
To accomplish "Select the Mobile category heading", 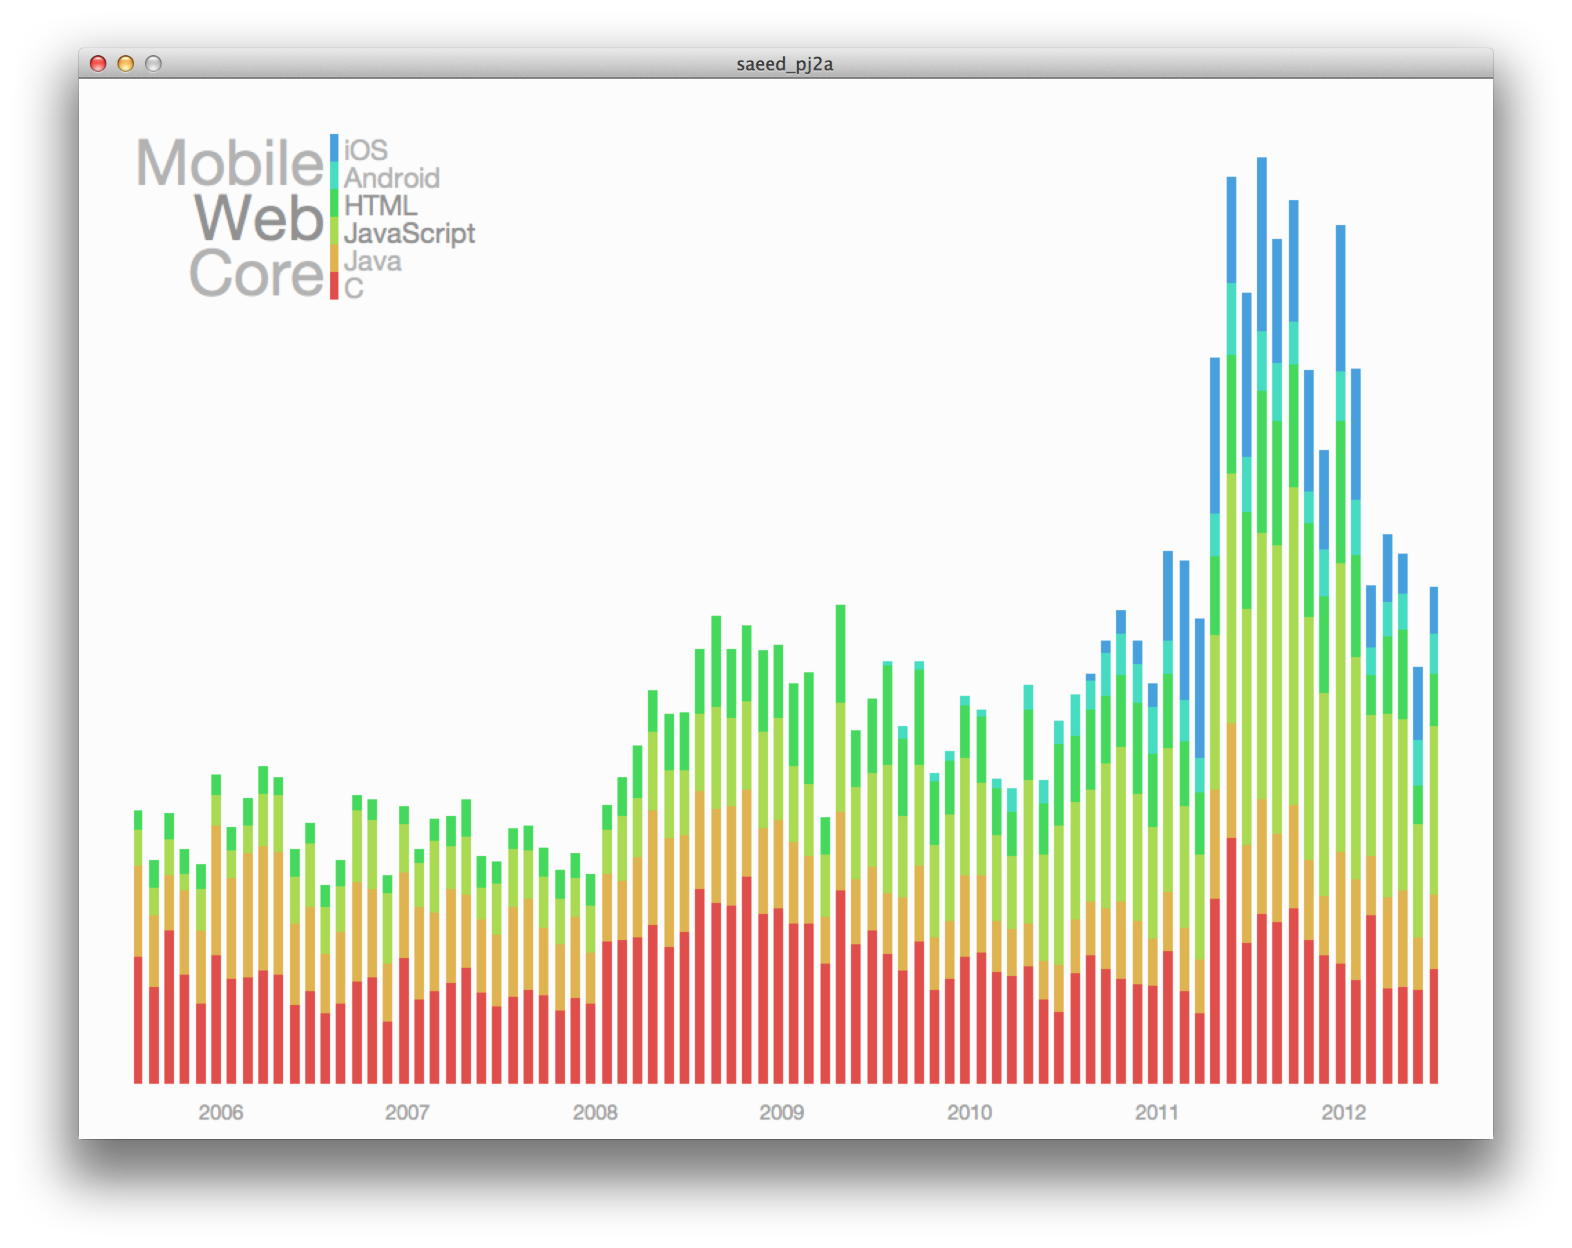I will (230, 162).
